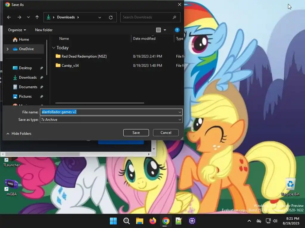Click the 8/19/2023 2:41 PM date cell

(147, 56)
